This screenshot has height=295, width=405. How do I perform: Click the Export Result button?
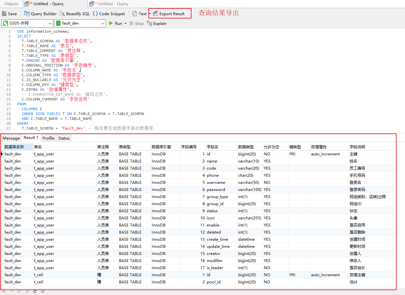pos(169,14)
